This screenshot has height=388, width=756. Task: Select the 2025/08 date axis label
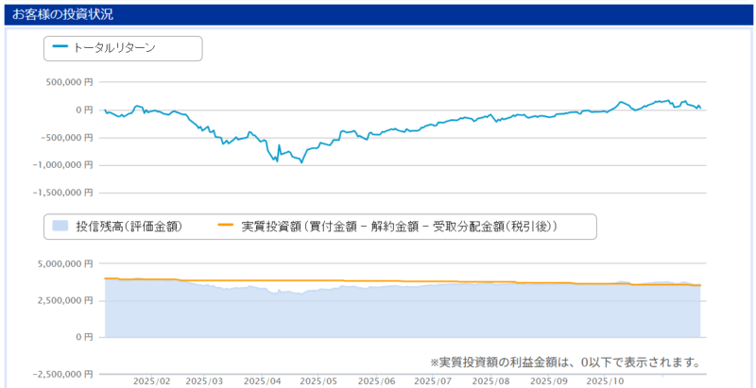(490, 381)
